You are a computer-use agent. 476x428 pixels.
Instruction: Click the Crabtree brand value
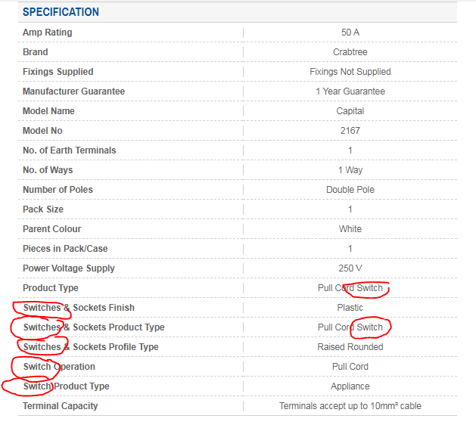[x=350, y=52]
